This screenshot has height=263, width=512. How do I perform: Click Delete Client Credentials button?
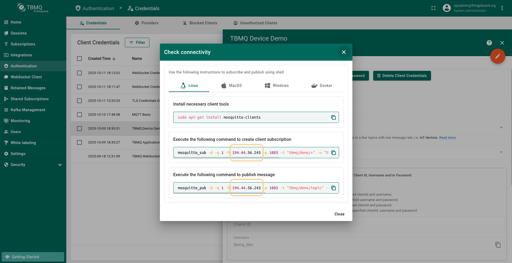tap(402, 76)
